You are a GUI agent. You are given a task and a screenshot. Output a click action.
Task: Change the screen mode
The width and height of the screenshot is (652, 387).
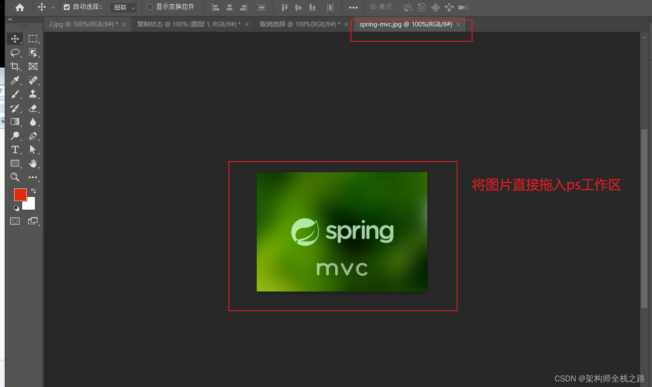(33, 221)
